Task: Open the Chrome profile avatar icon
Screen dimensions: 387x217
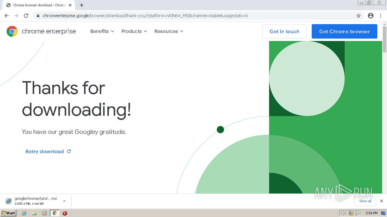Action: 371,16
